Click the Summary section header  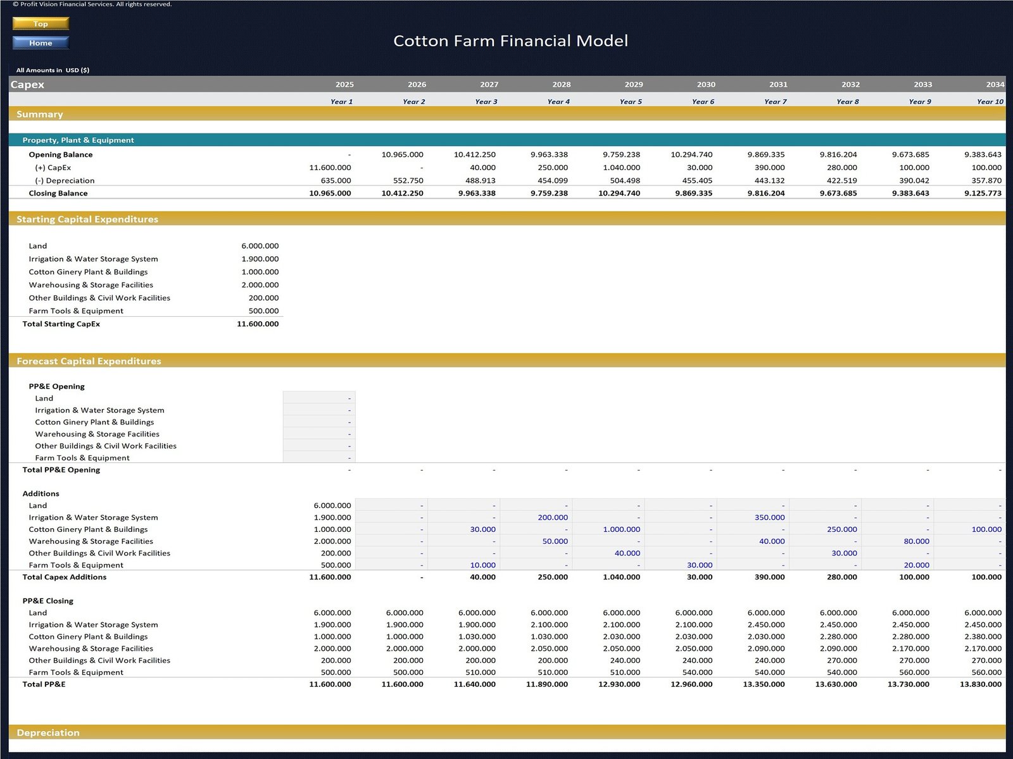(40, 114)
